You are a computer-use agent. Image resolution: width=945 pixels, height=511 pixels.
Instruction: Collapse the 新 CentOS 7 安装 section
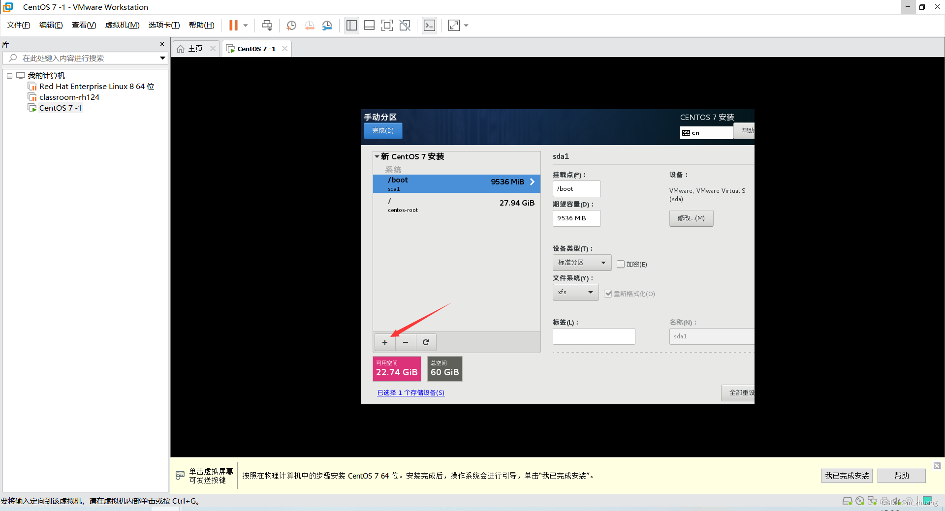coord(377,156)
